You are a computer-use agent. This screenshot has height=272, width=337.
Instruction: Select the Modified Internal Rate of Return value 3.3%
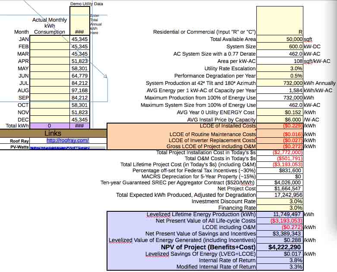point(280,267)
